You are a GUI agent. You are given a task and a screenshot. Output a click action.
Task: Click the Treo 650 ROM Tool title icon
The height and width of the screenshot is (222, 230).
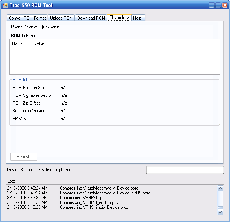click(5, 5)
